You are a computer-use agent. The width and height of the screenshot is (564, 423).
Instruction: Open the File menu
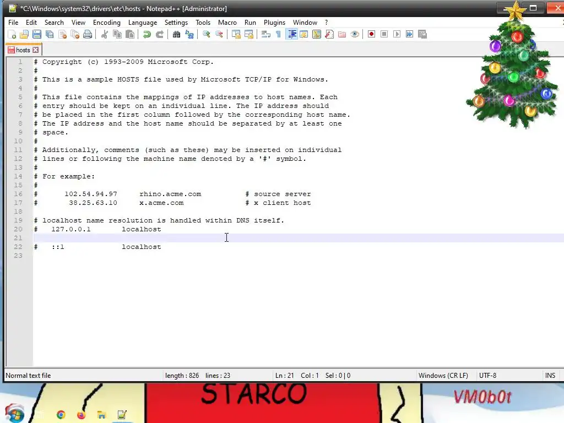pyautogui.click(x=13, y=22)
